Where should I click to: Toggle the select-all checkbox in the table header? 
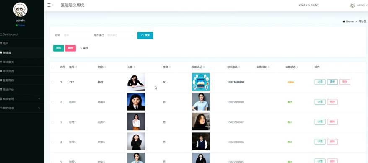(53, 67)
